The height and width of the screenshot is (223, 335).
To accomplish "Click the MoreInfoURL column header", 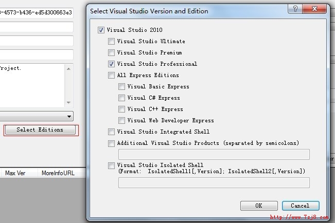I will pos(58,173).
